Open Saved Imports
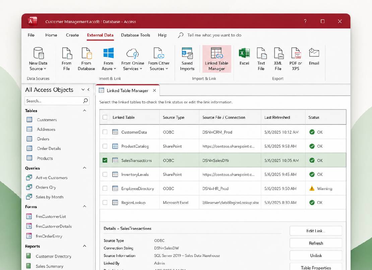This screenshot has height=270, width=372. click(187, 59)
